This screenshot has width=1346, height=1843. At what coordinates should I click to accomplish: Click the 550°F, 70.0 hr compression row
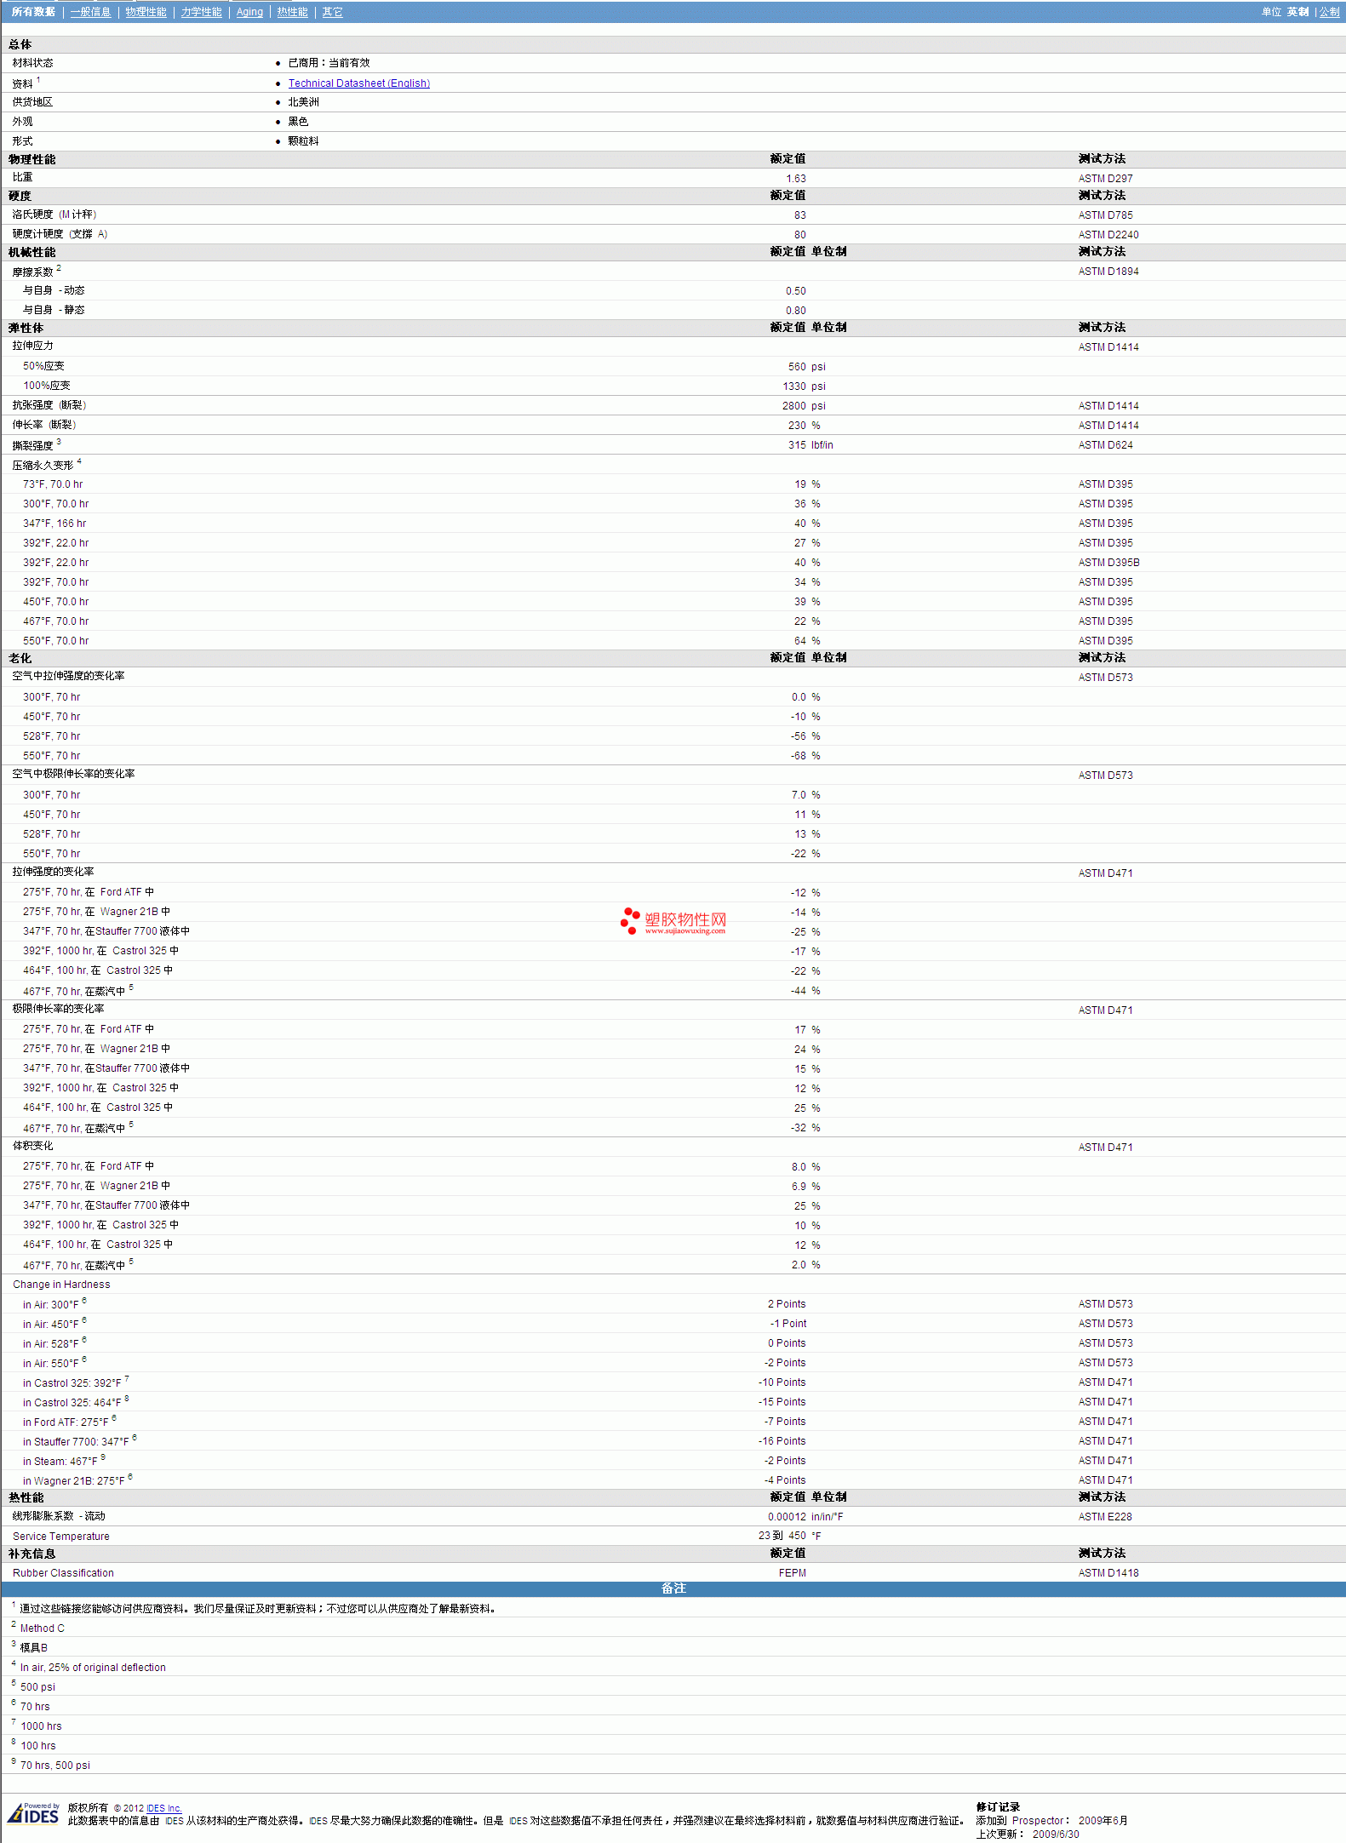673,641
